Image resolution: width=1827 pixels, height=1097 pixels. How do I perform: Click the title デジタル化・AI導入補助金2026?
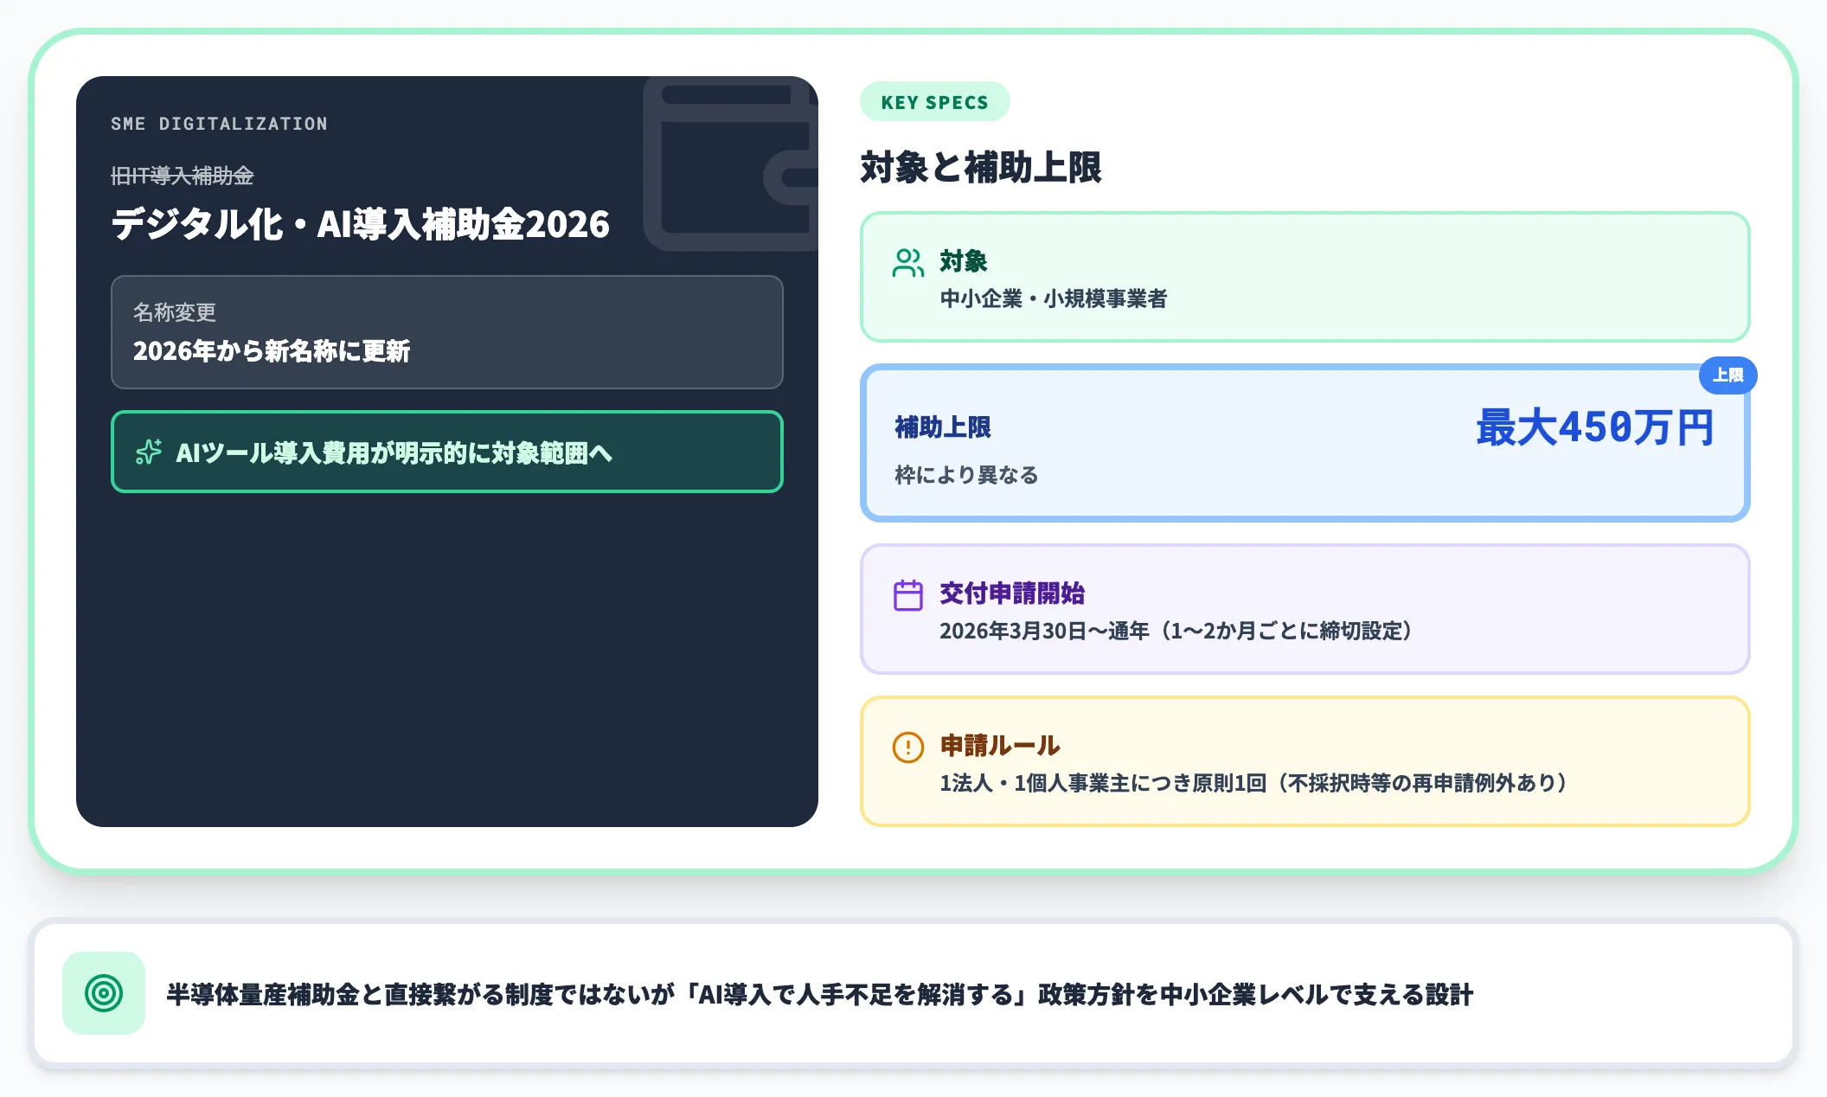pyautogui.click(x=361, y=224)
